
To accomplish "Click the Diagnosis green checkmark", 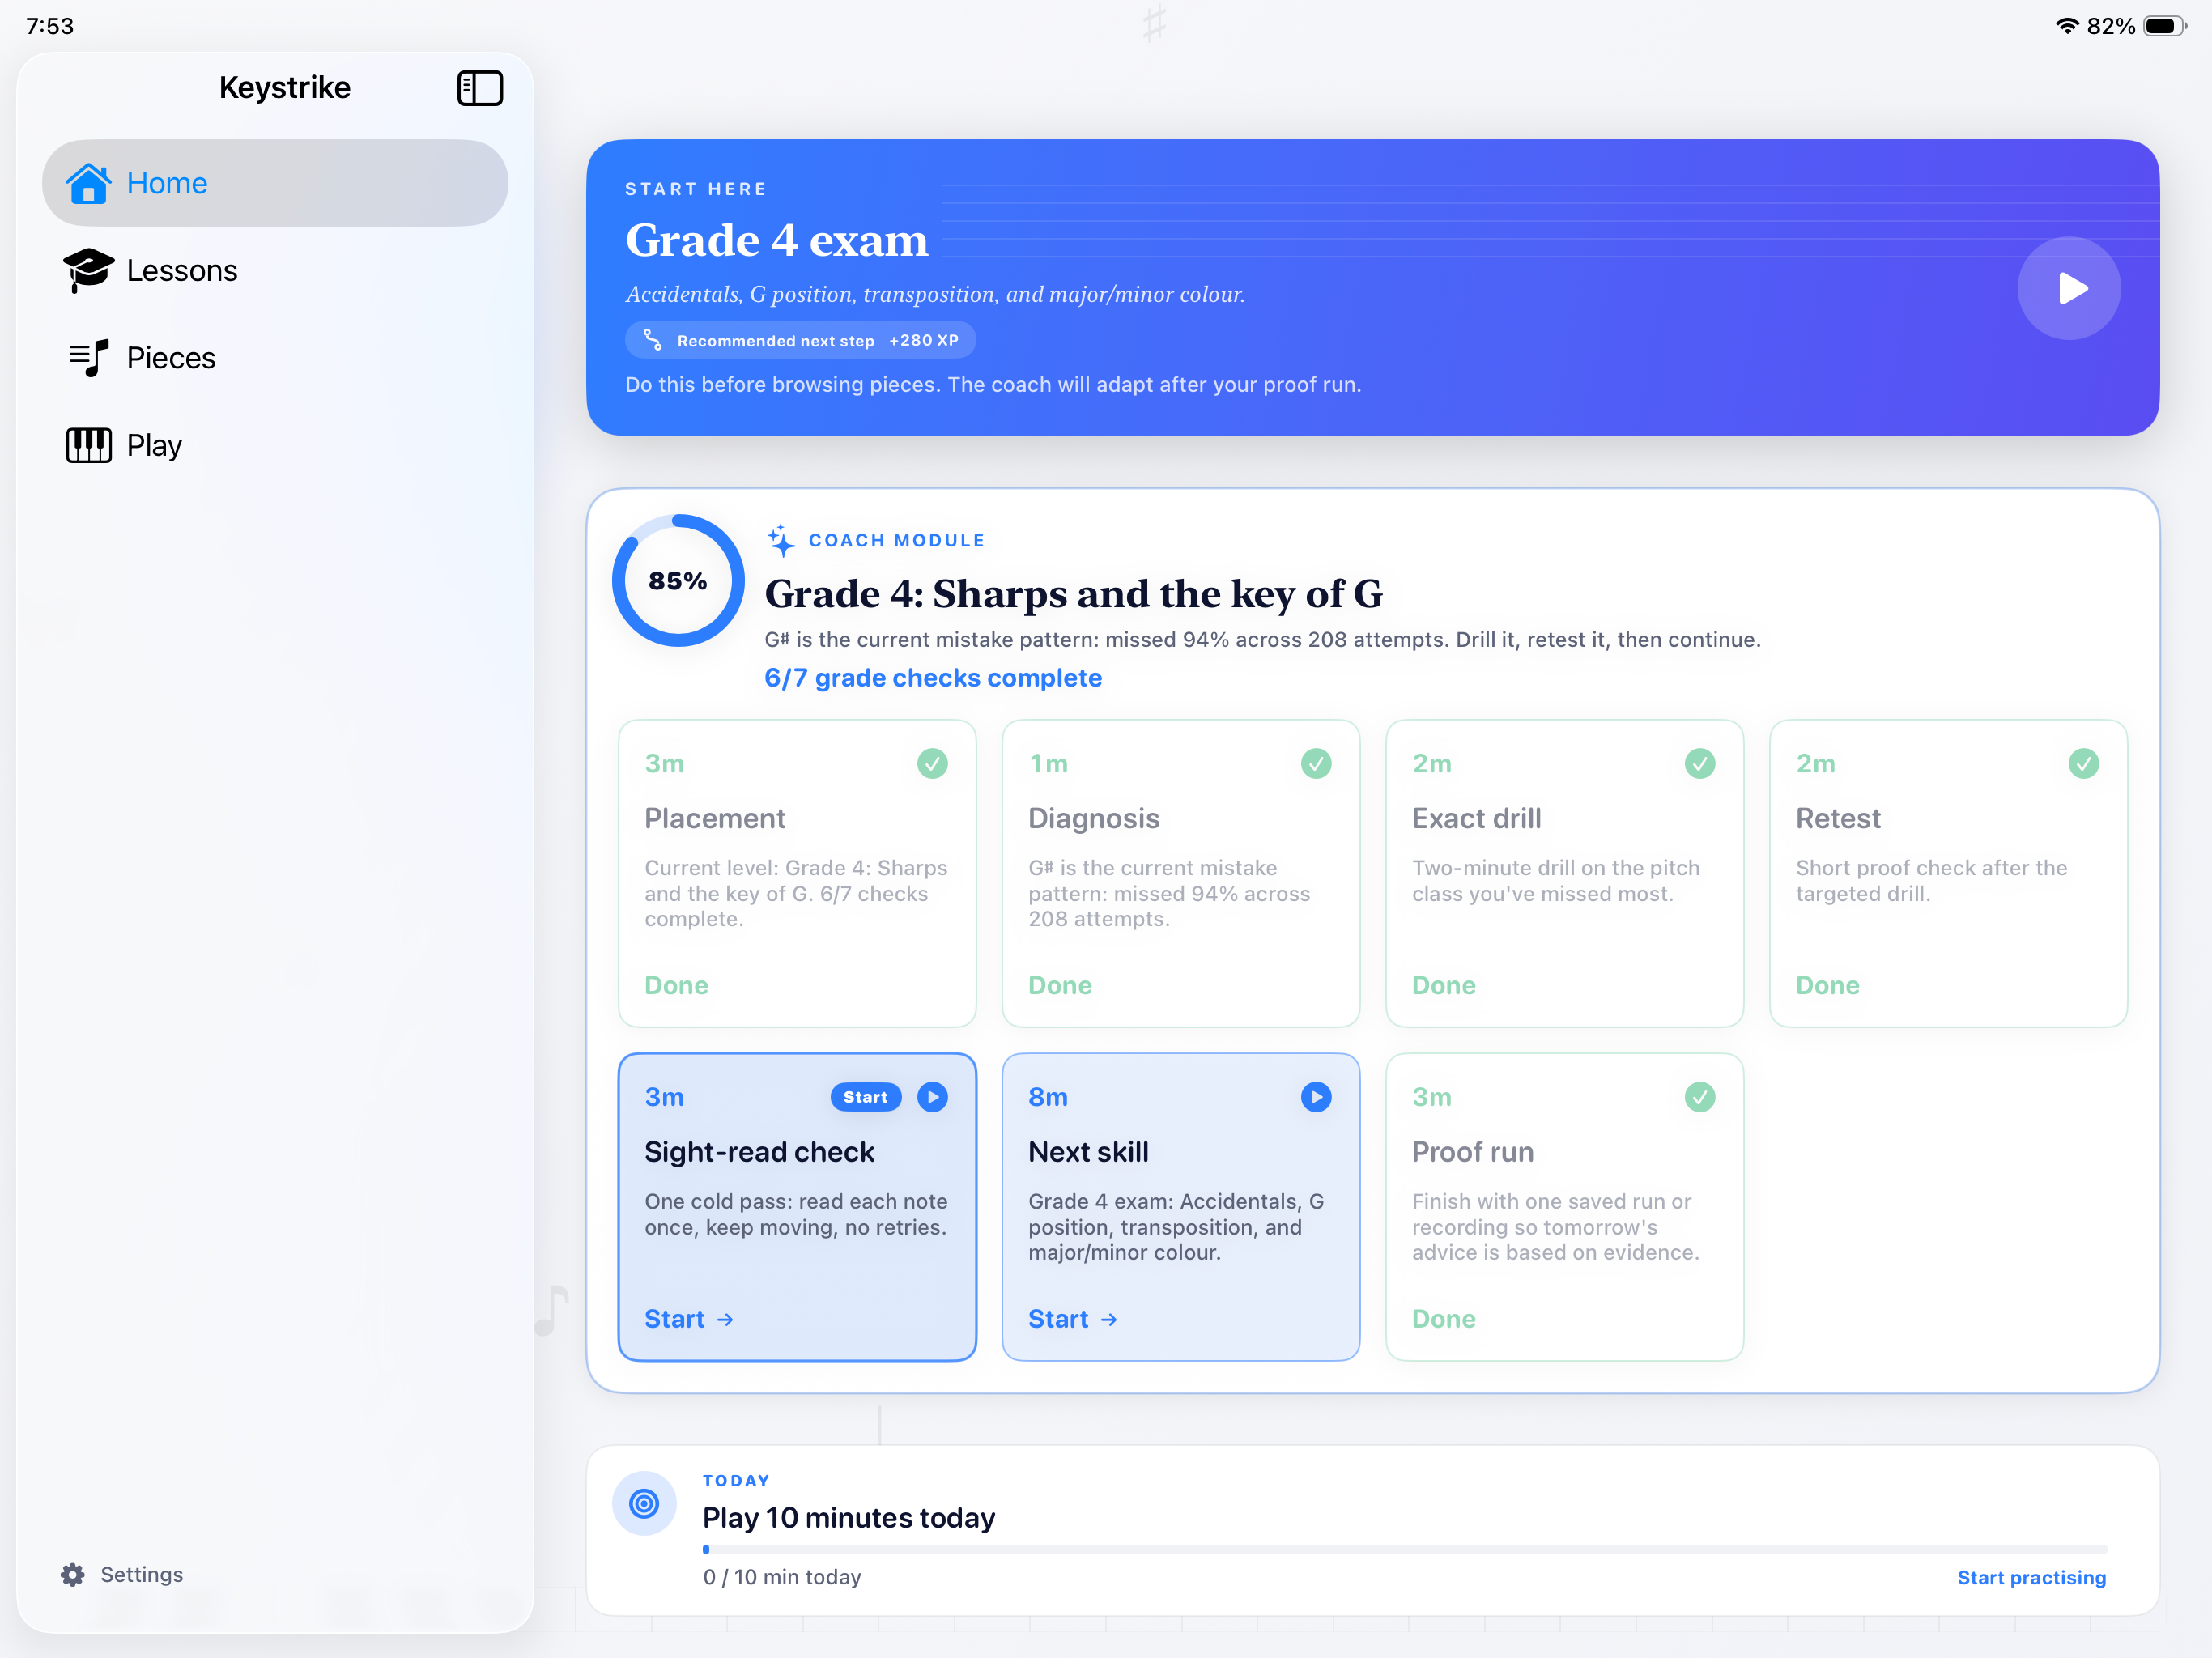I will point(1316,764).
